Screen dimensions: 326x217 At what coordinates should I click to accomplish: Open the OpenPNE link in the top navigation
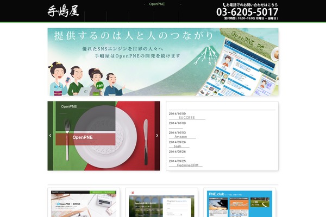coord(157,4)
